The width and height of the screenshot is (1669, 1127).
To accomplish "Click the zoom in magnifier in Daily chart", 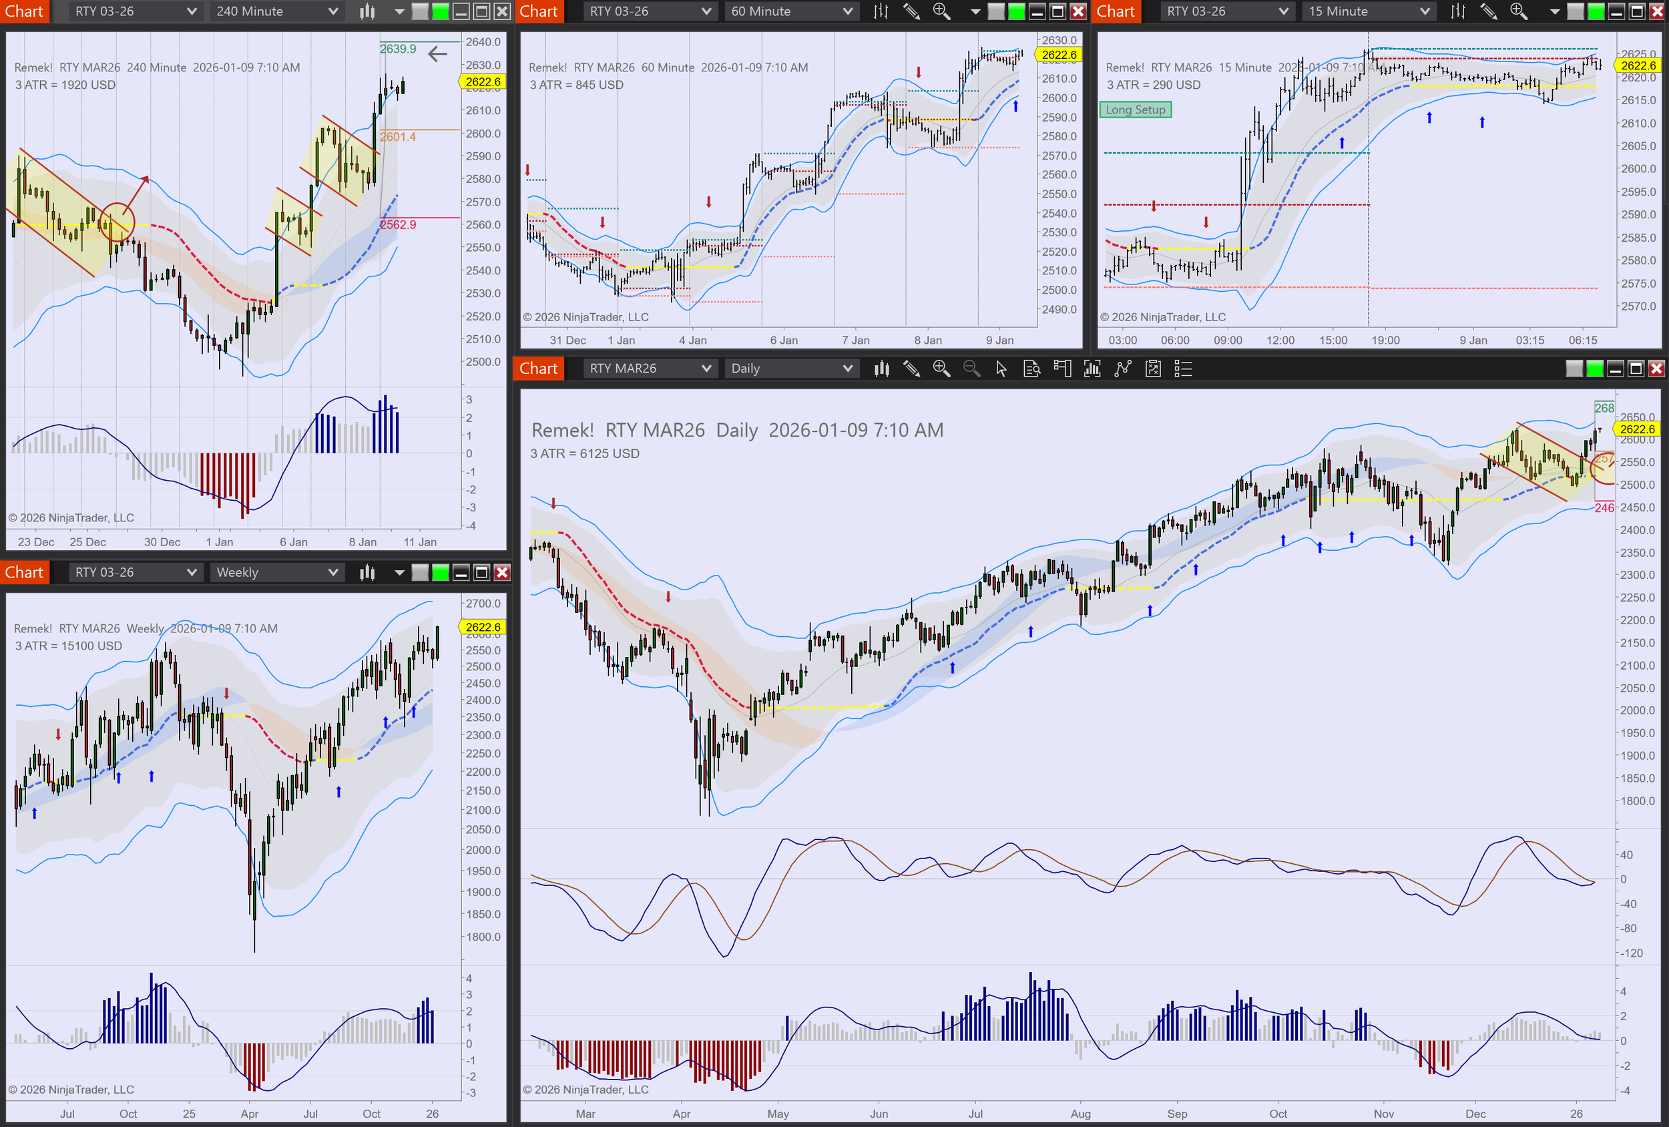I will (941, 369).
